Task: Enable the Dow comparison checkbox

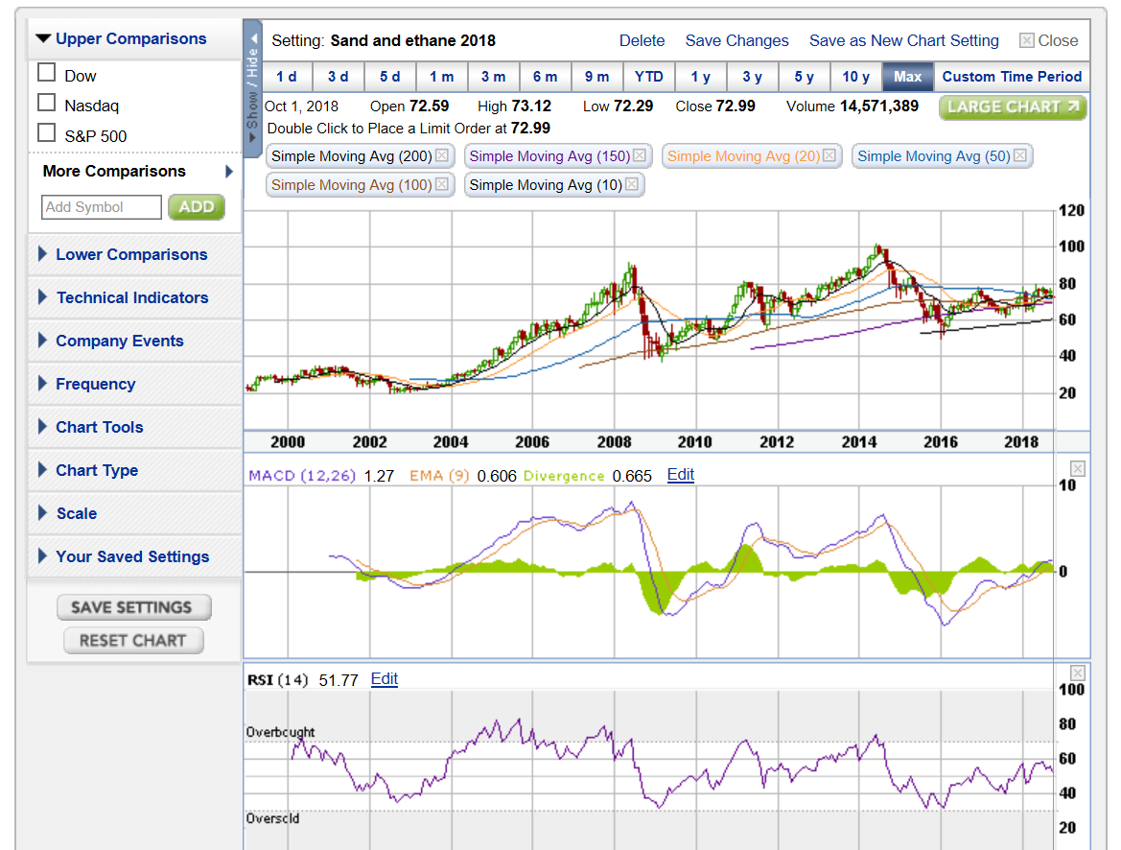Action: coord(46,72)
